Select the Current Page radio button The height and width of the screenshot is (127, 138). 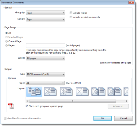(6, 41)
